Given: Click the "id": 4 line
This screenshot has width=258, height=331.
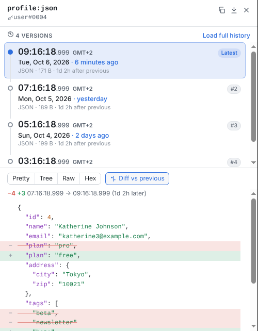Looking at the screenshot, I should click(40, 217).
